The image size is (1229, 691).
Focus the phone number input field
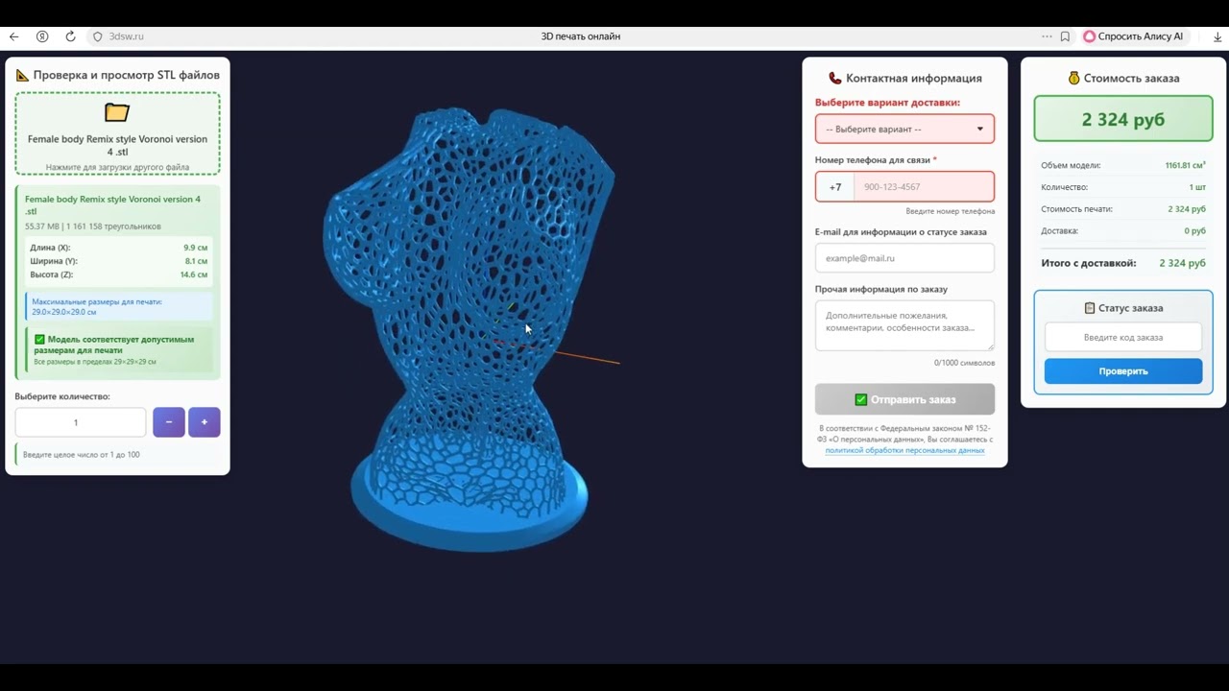[924, 187]
